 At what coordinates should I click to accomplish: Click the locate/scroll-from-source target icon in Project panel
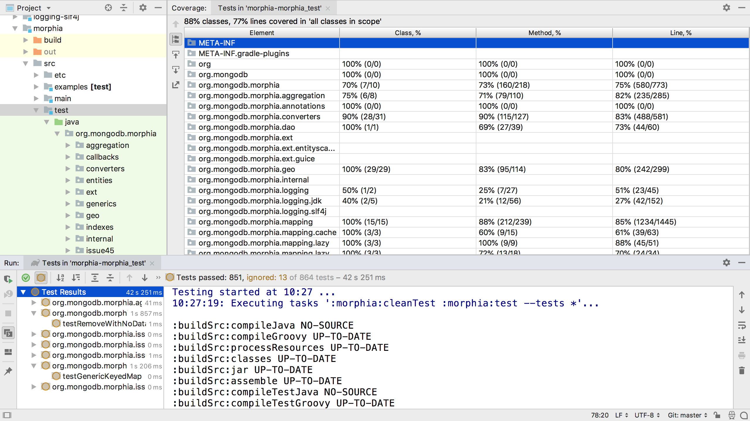click(108, 8)
